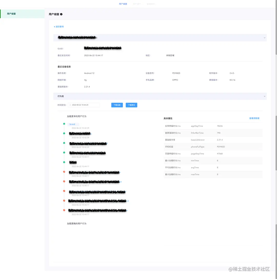Click the 下载更多 button
277x279 pixels.
(x=132, y=105)
